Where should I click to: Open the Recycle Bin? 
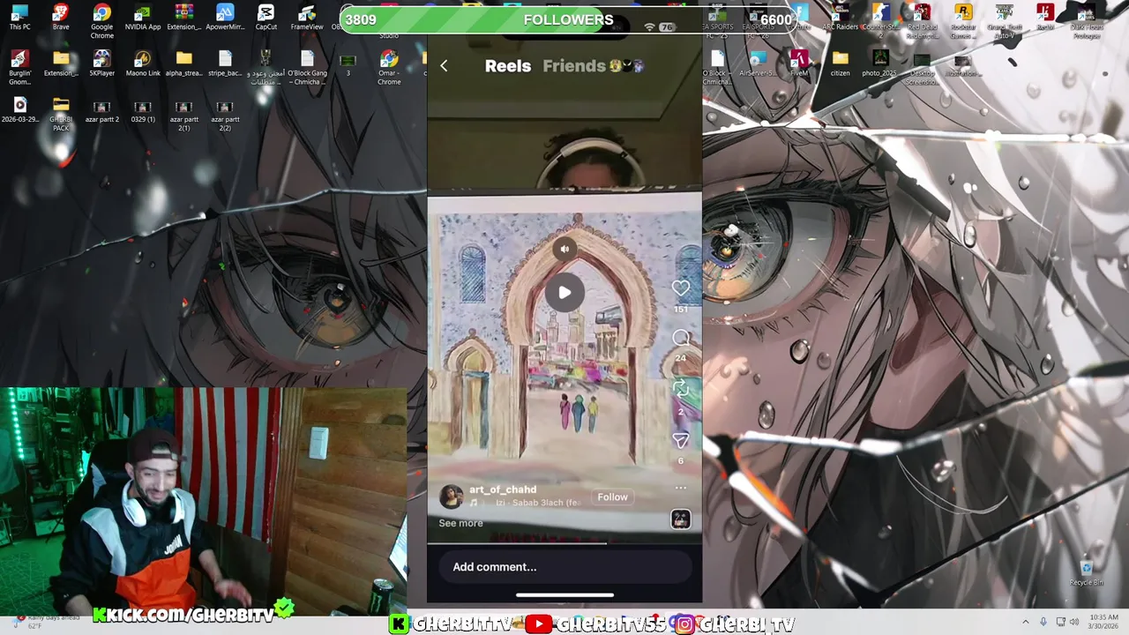(1087, 573)
